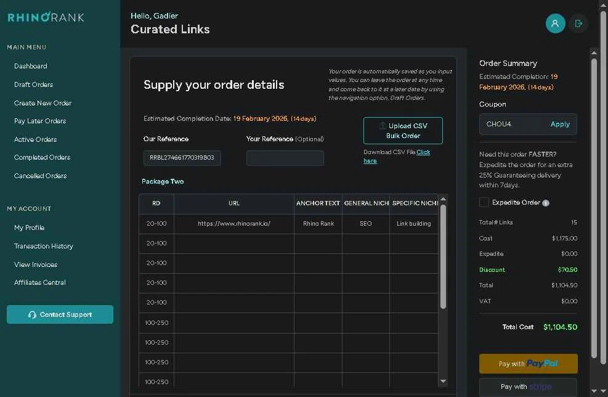The width and height of the screenshot is (608, 397).
Task: Go to Pay Later Orders
Action: (40, 121)
